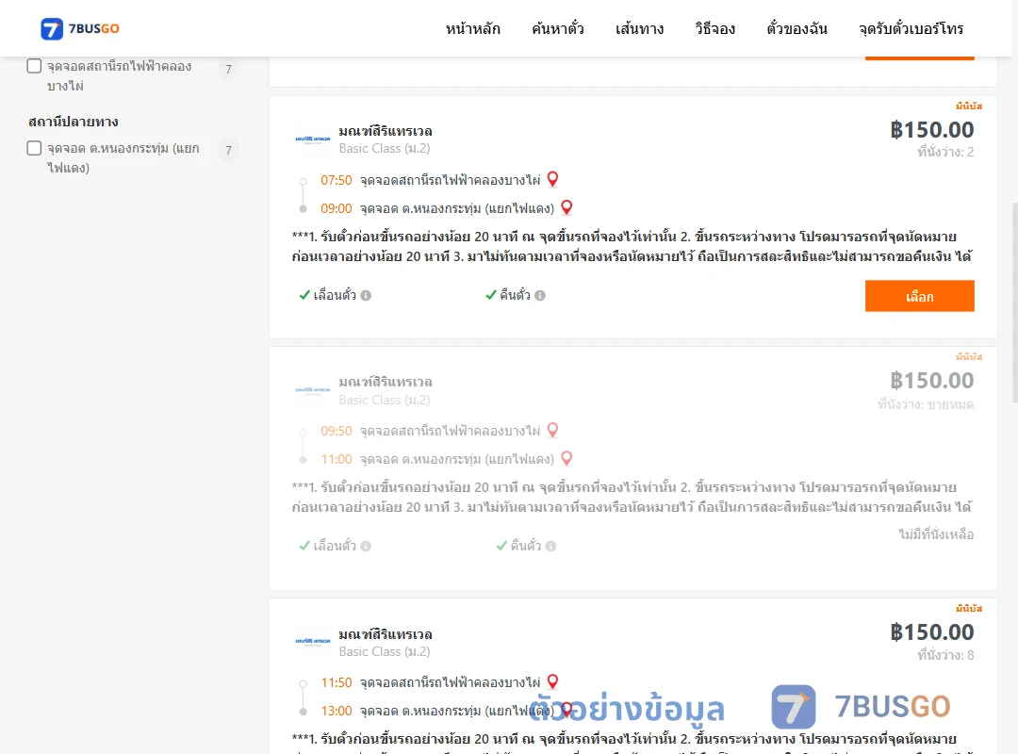
Task: Show map pin for 07:50 departure stop
Action: (552, 179)
